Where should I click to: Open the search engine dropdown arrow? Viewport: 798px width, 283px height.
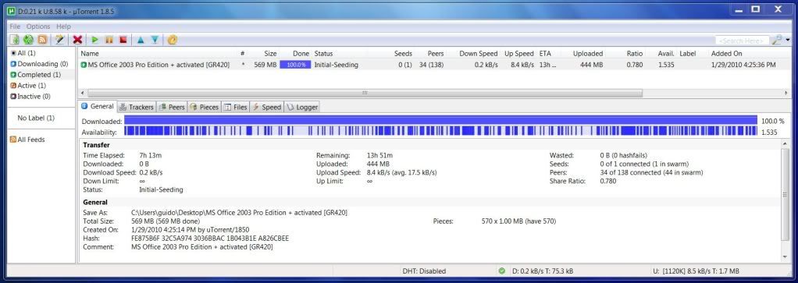tap(788, 40)
